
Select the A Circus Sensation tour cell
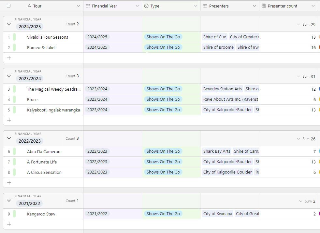(44, 172)
